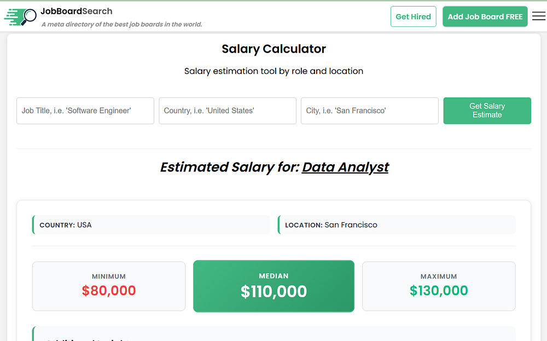Click the COUNTRY: USA info box

click(151, 225)
